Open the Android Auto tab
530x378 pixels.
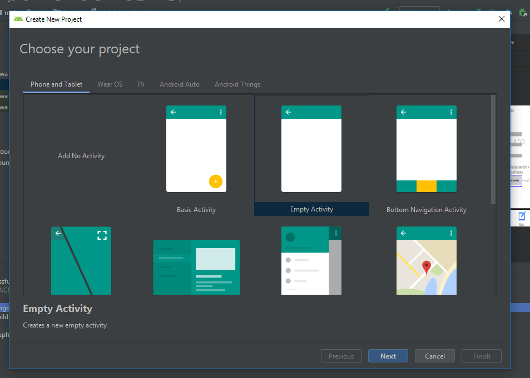pos(180,84)
